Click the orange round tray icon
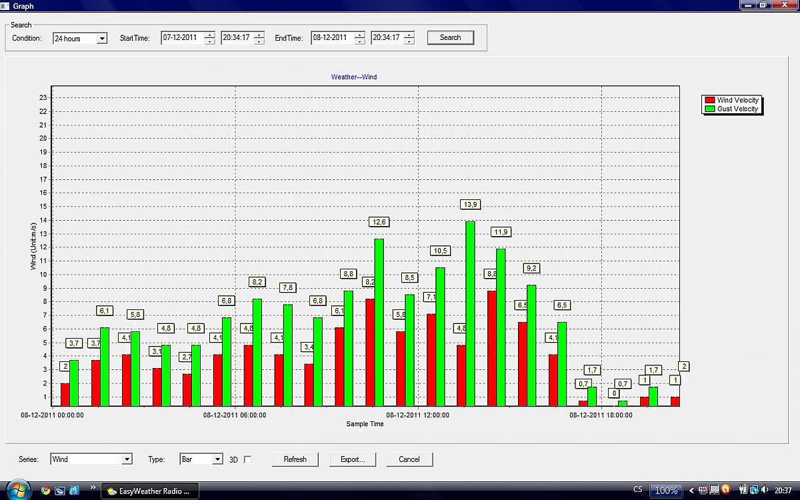This screenshot has width=800, height=500. (725, 490)
